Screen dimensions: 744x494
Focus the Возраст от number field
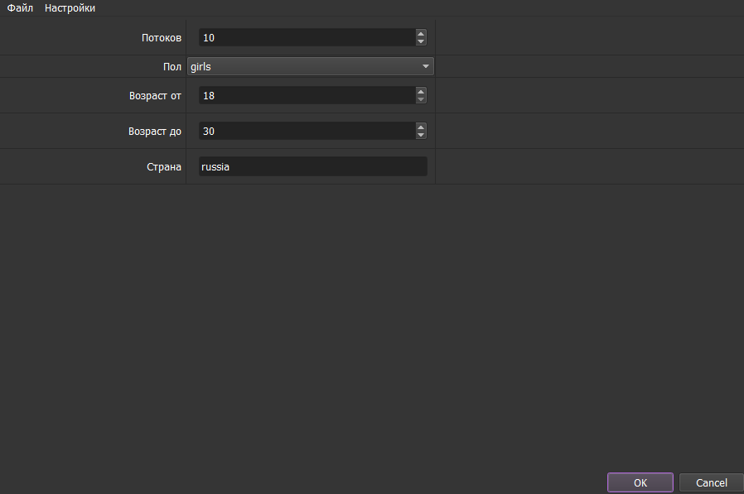[307, 95]
